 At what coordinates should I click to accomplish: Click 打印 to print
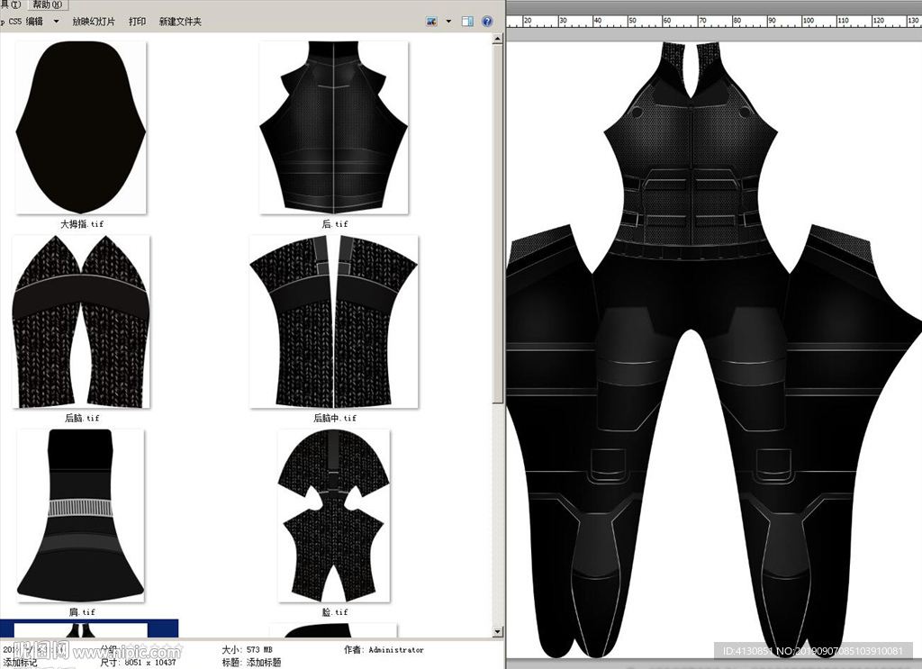pyautogui.click(x=137, y=21)
